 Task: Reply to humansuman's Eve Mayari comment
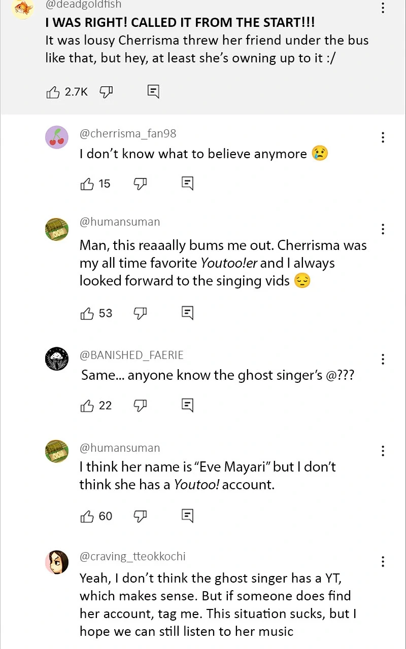coord(187,516)
